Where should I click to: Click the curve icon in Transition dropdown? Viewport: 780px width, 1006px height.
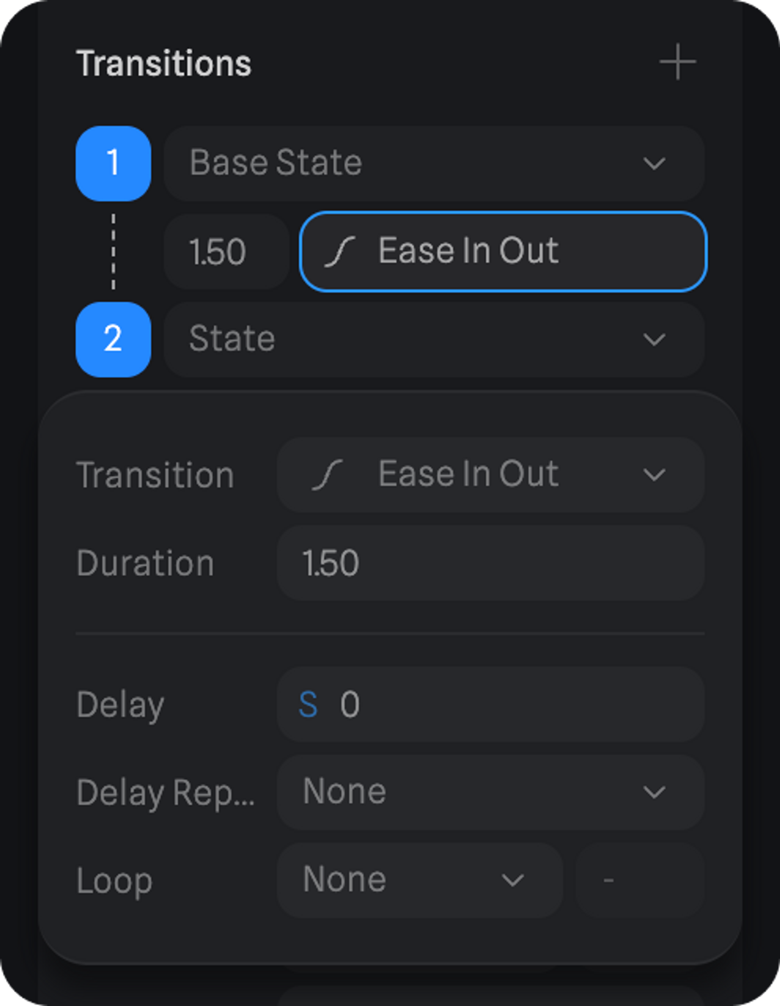click(x=327, y=474)
